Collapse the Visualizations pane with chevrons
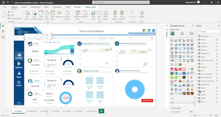 click(193, 26)
